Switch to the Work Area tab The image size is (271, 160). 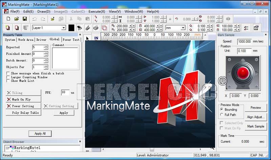pyautogui.click(x=26, y=40)
